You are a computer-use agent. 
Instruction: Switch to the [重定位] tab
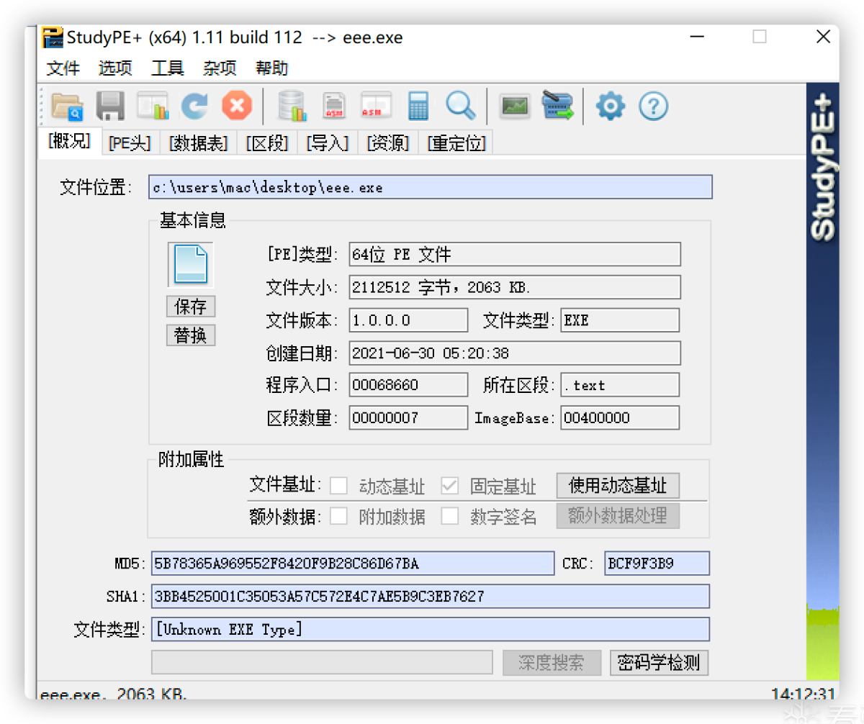[456, 143]
